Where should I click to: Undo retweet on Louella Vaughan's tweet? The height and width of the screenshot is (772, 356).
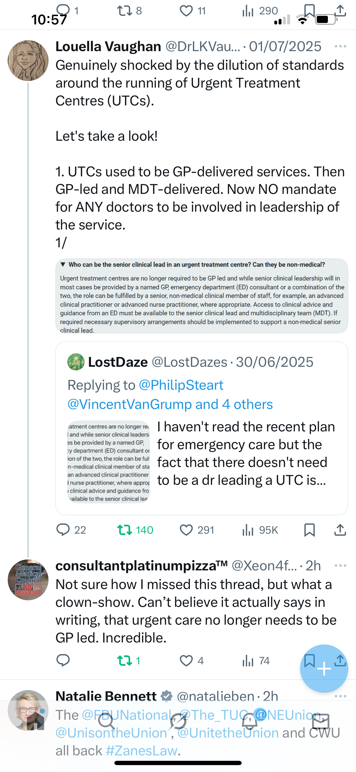[125, 530]
